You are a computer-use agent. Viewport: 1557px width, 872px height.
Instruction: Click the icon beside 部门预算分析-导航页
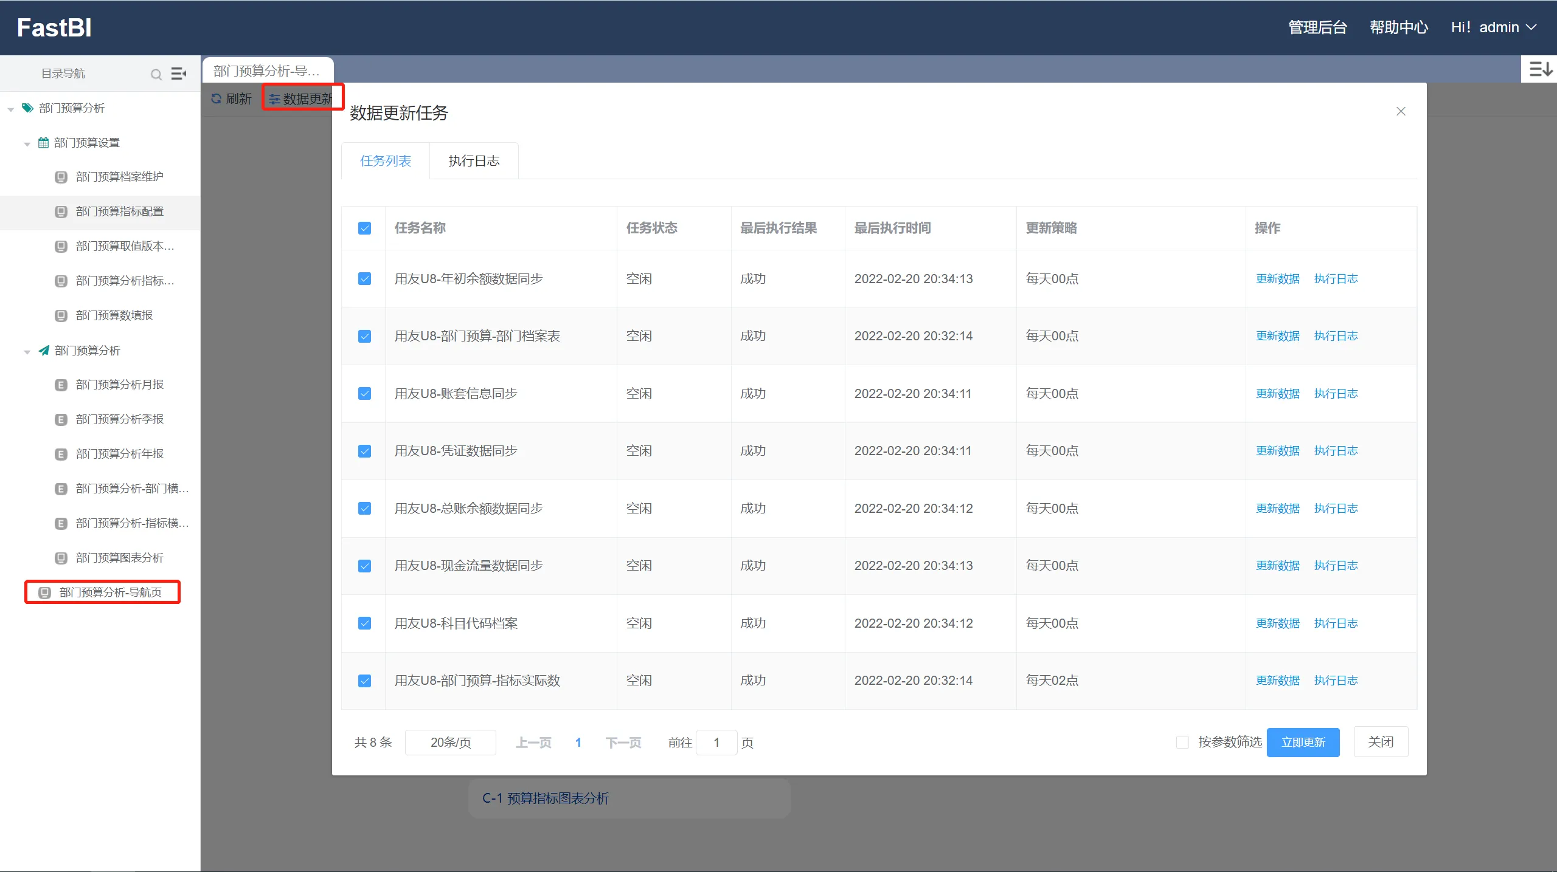click(x=44, y=593)
